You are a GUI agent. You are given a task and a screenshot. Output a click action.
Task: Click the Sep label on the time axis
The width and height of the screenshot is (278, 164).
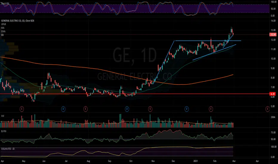109,161
